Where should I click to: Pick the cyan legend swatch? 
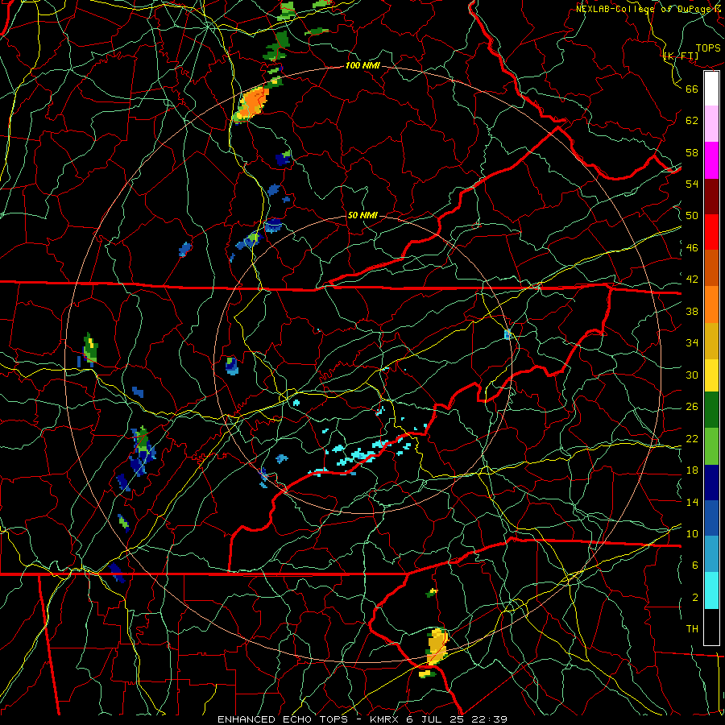pyautogui.click(x=711, y=590)
